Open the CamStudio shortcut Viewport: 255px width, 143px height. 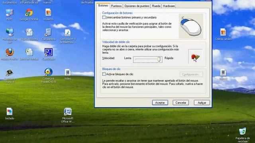[49, 52]
